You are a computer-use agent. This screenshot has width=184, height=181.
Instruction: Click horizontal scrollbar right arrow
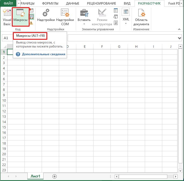[x=175, y=176]
